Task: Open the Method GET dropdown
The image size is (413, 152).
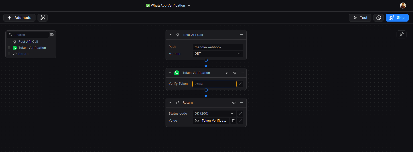Action: (x=218, y=54)
